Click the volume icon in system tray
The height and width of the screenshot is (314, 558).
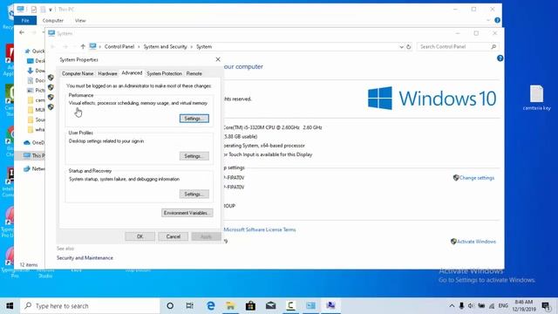(471, 306)
